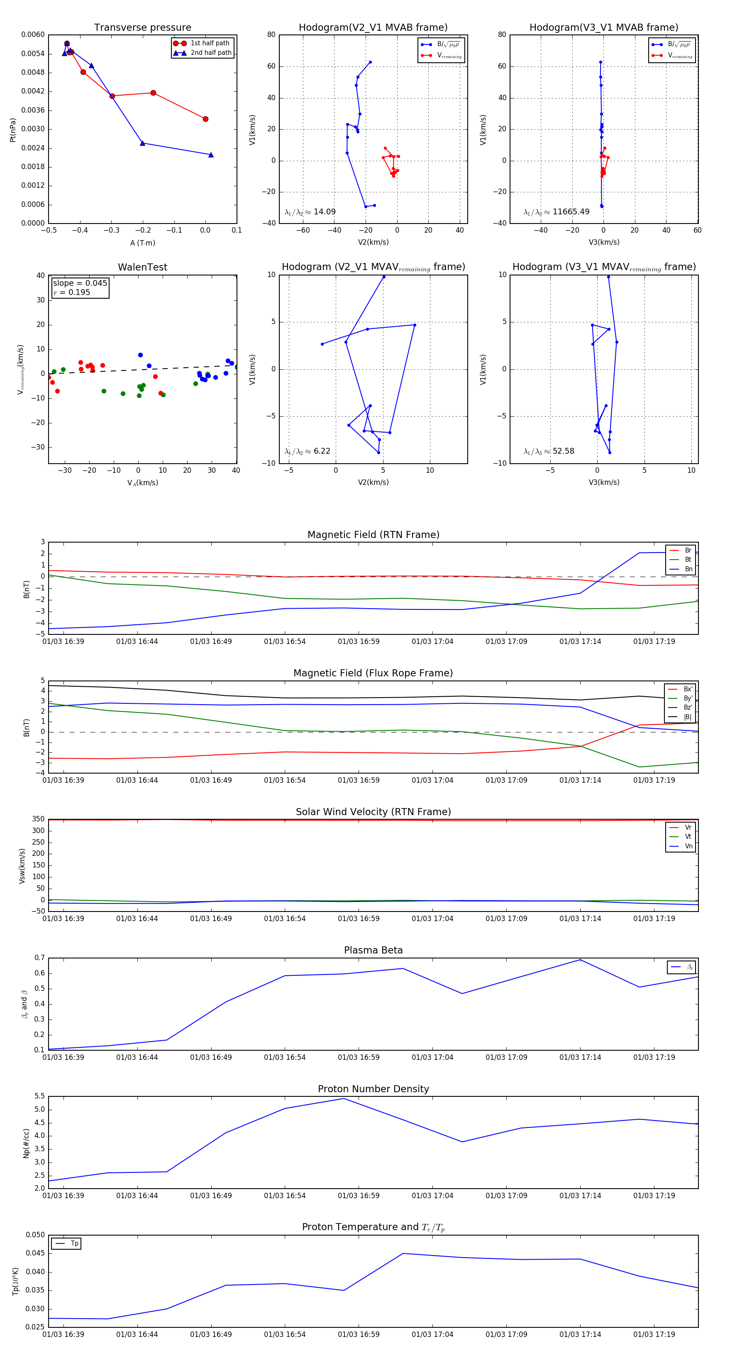This screenshot has height=1371, width=747.
Task: Click the 'slope = 0.045' annotation
Action: pos(80,283)
